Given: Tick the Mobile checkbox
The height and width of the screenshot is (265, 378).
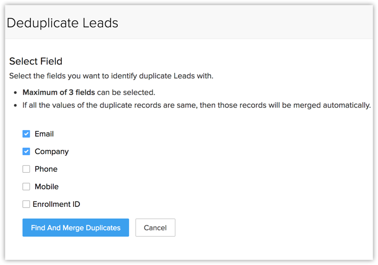Looking at the screenshot, I should tap(26, 187).
